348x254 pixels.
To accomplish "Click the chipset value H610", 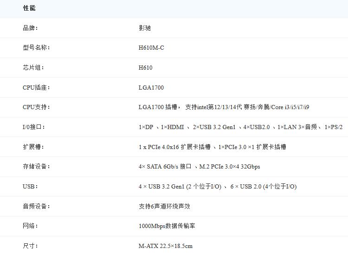I will 145,68.
